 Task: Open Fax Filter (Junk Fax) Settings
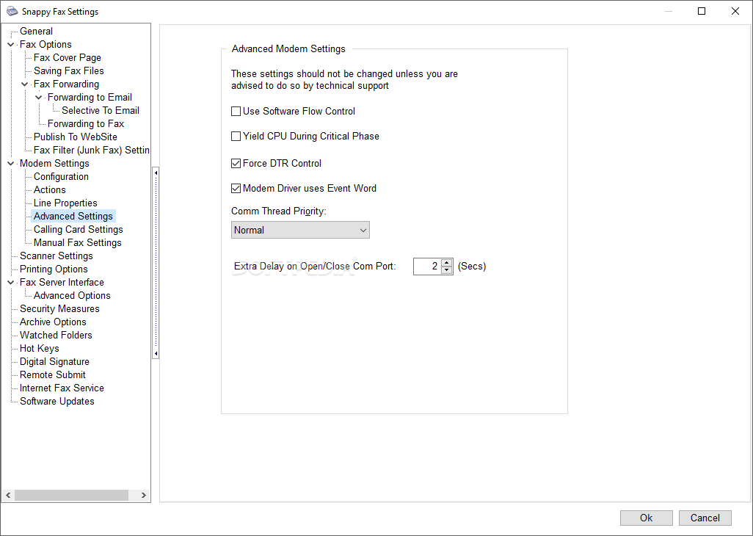(91, 151)
